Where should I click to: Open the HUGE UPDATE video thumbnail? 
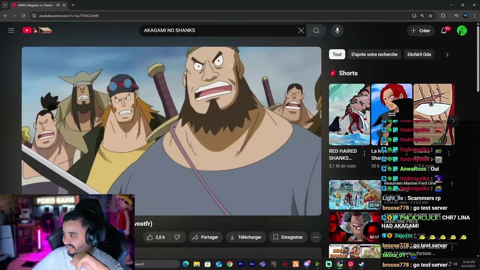[x=355, y=251]
